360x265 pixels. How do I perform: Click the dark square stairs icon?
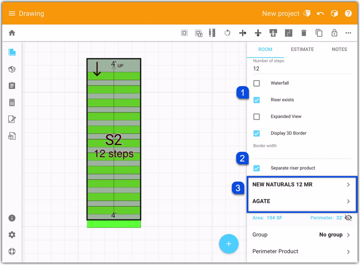click(x=288, y=33)
